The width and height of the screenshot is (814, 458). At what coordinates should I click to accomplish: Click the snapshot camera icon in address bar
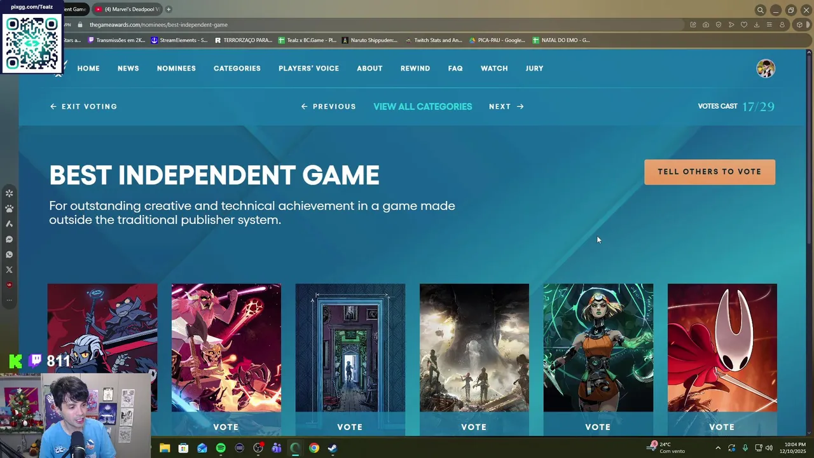(x=706, y=25)
